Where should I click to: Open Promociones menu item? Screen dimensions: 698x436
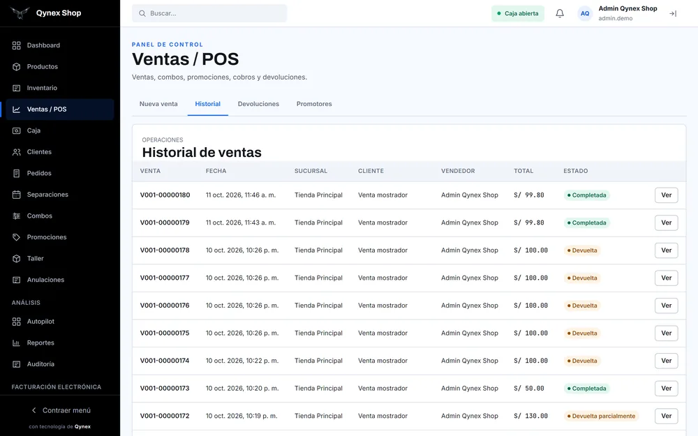pyautogui.click(x=59, y=237)
